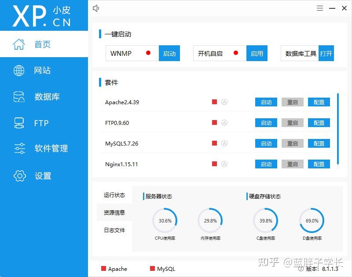
Task: Restart FTP0.9.60 via 重启
Action: click(293, 123)
